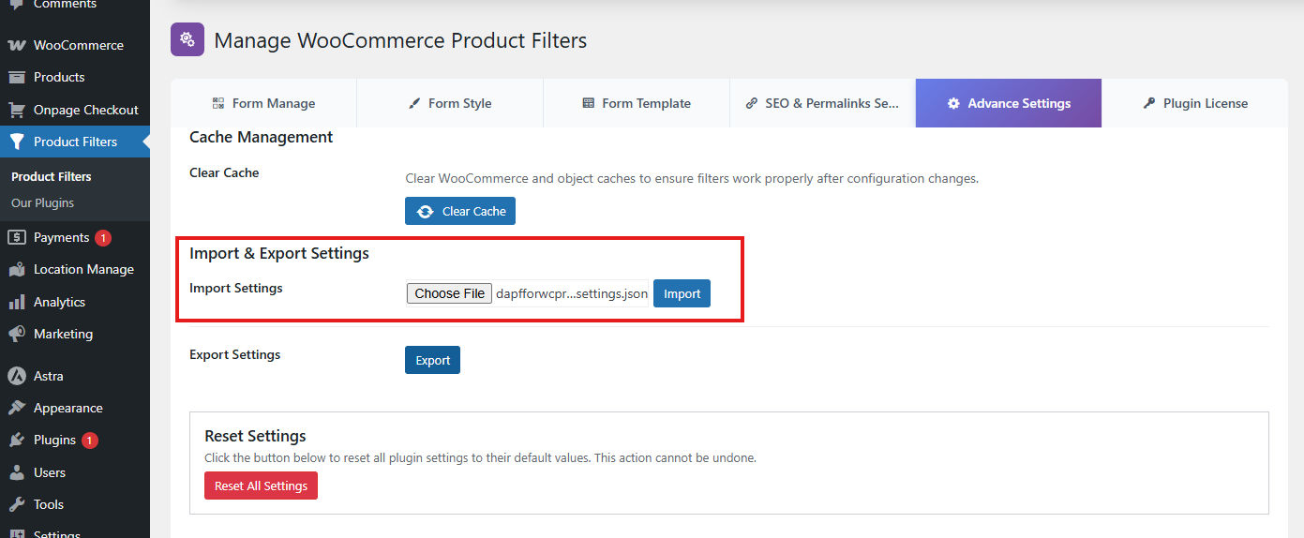Open Onpage Checkout menu item
This screenshot has height=538, width=1304.
(x=75, y=110)
